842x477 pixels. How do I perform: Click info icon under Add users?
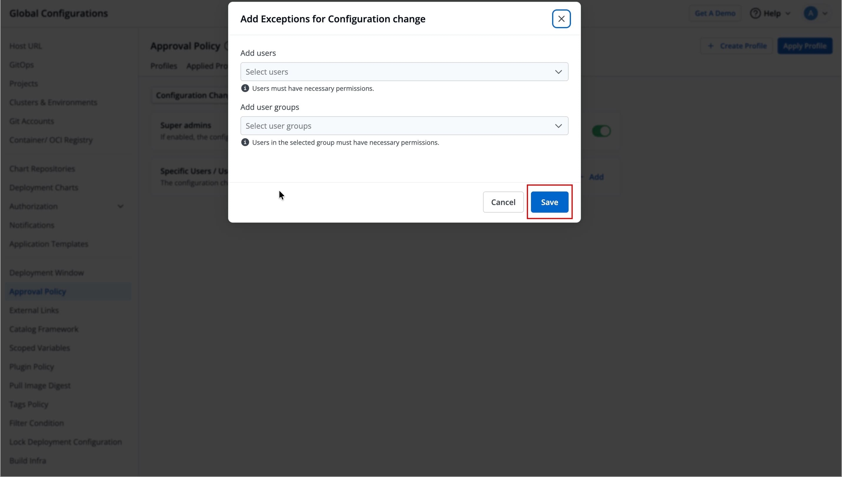coord(245,88)
